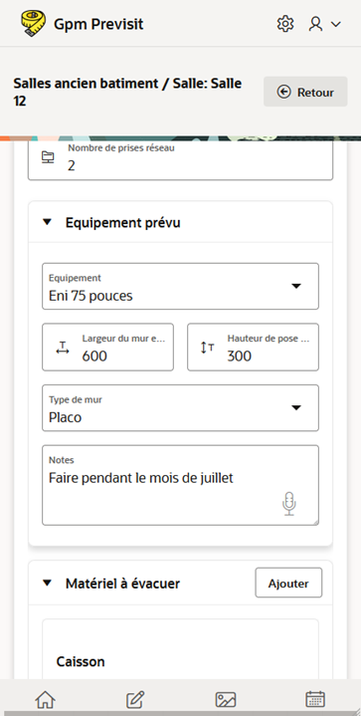Open the user account menu
The width and height of the screenshot is (361, 716).
324,24
